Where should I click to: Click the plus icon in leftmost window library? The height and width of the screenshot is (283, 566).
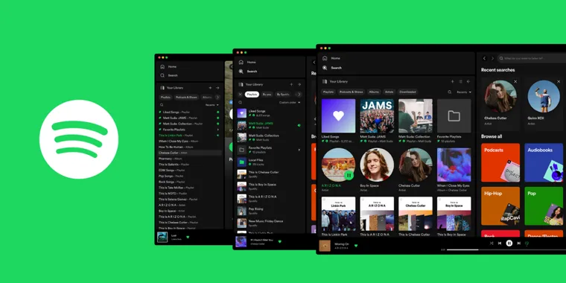[210, 88]
